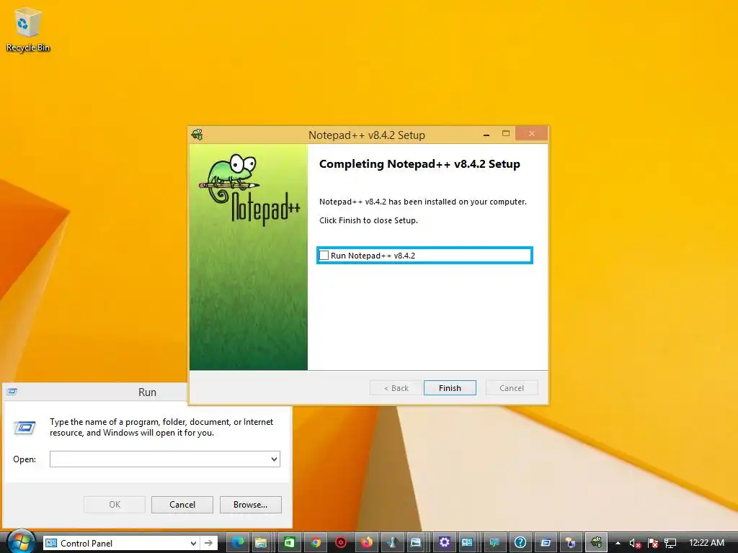Click the Cancel button in Notepad++ Setup

click(512, 388)
